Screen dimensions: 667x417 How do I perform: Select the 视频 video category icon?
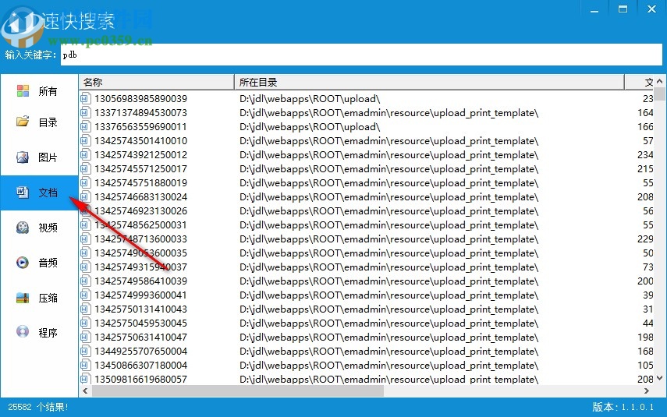tap(23, 228)
